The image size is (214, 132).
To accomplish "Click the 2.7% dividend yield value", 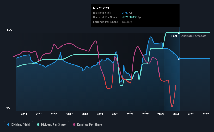I will 125,13.
